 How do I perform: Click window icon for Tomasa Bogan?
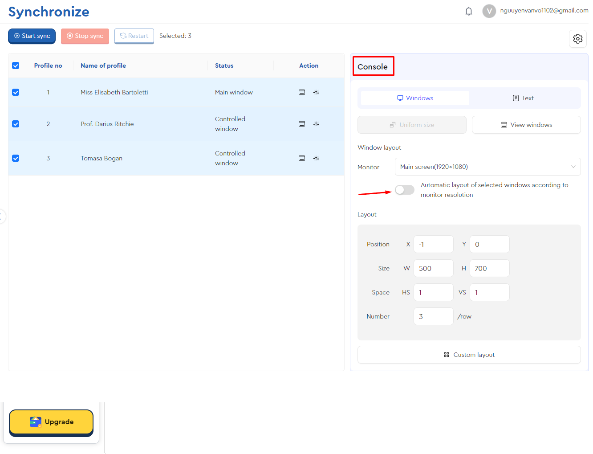pyautogui.click(x=302, y=158)
